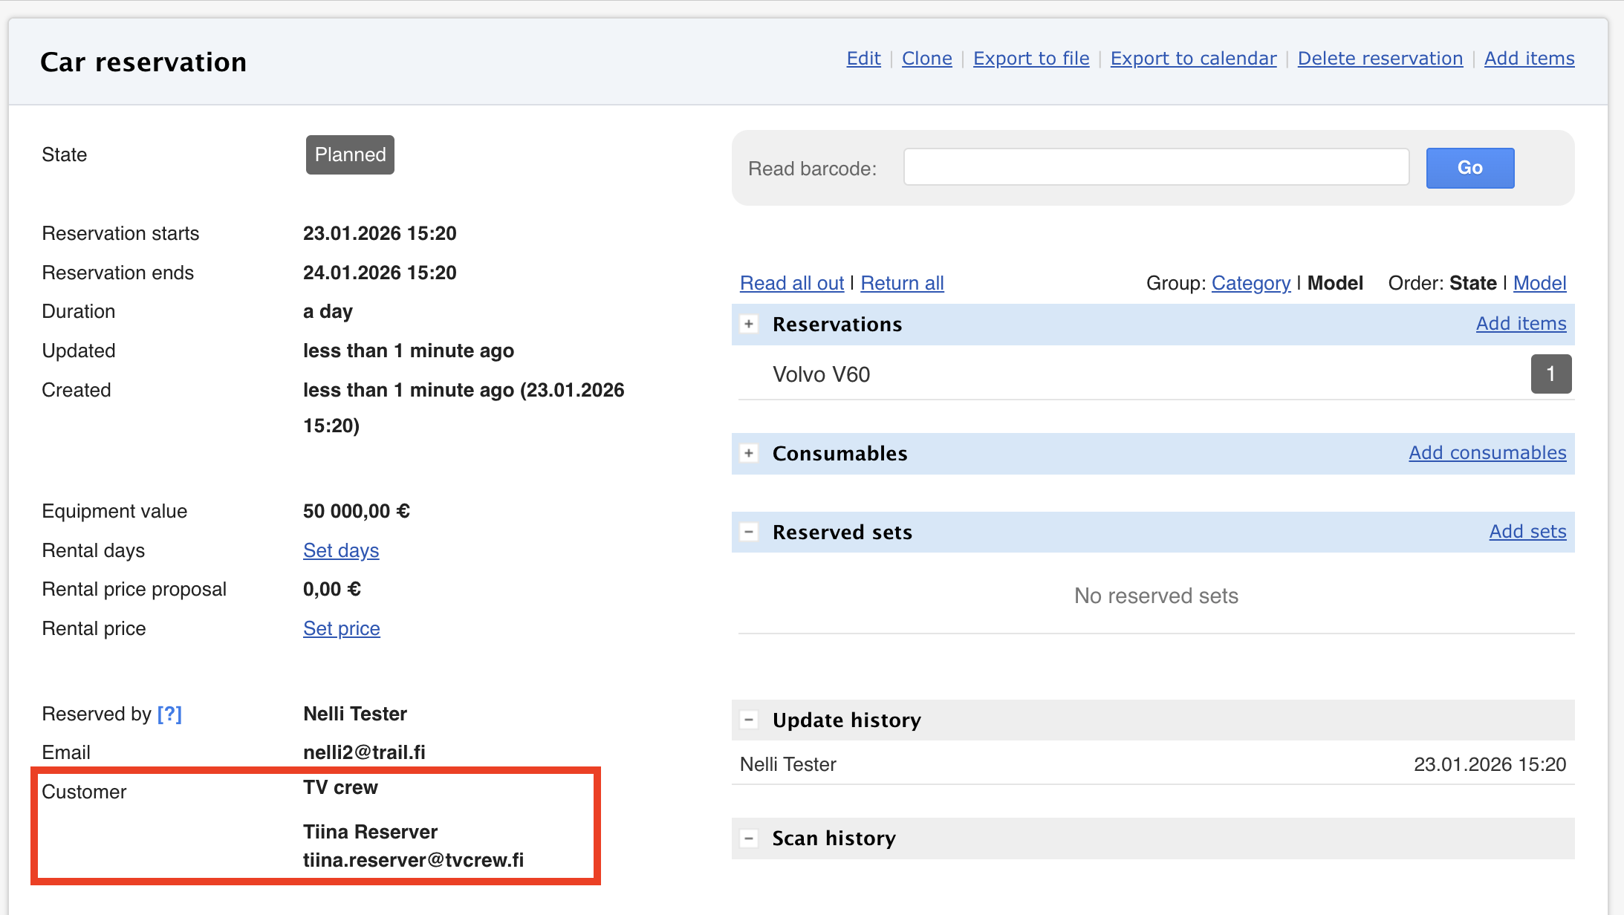Group items by Category
The height and width of the screenshot is (915, 1624).
1250,283
